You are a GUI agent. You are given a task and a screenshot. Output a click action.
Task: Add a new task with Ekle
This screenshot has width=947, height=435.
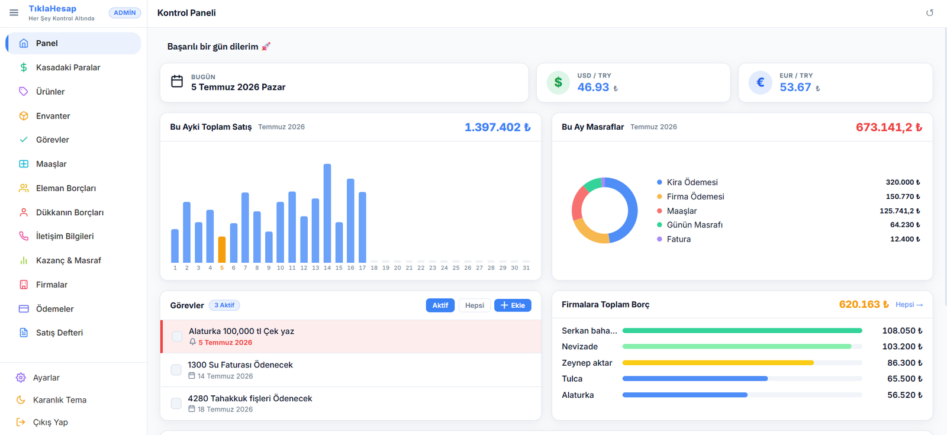click(513, 305)
